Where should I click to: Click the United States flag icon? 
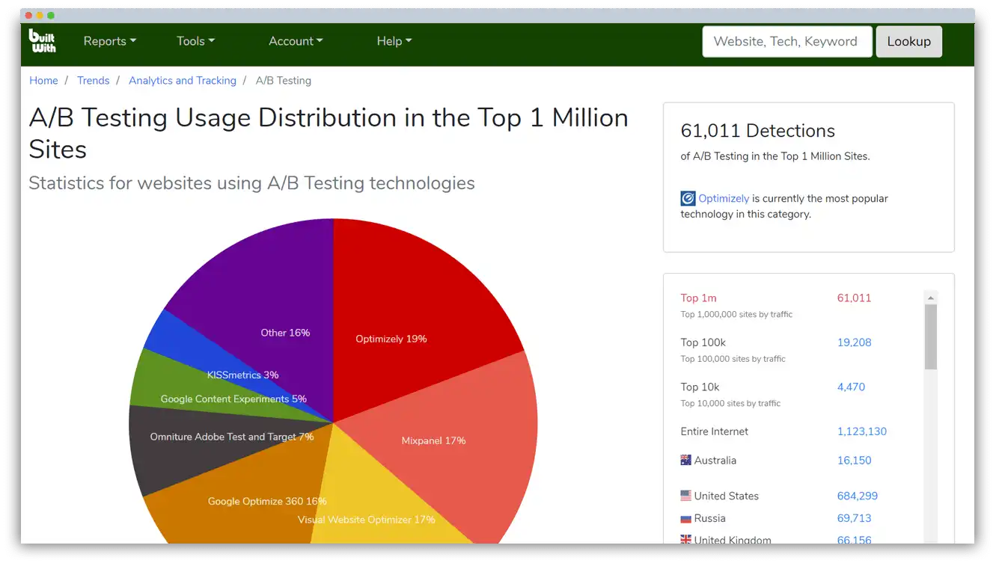click(685, 496)
